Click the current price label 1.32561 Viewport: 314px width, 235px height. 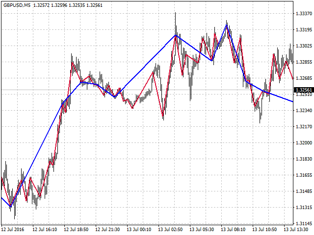click(304, 90)
